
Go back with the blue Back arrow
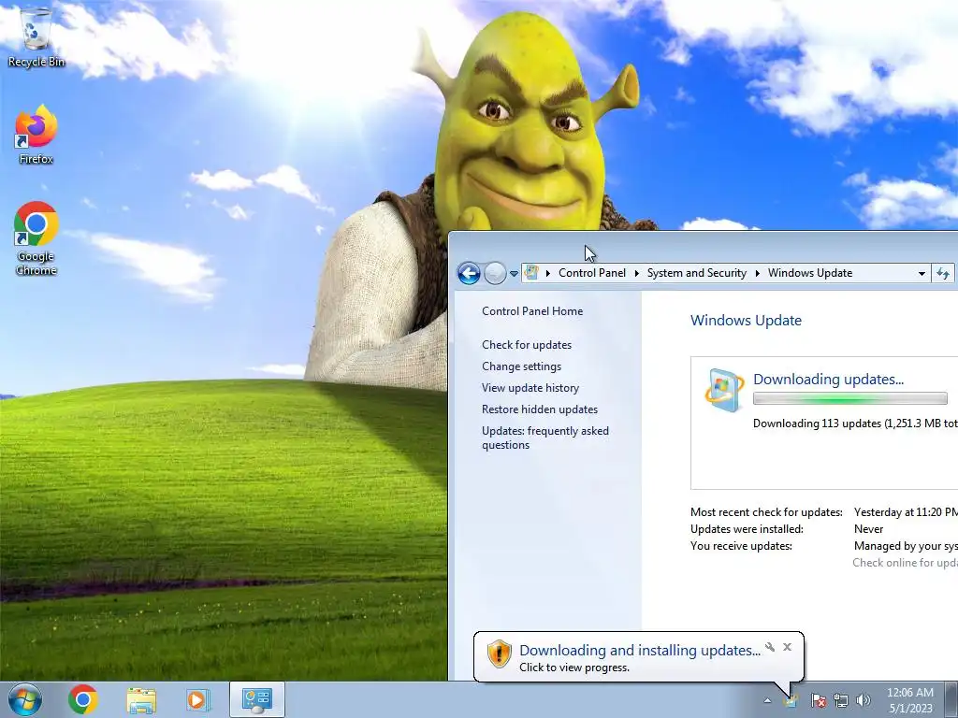470,274
